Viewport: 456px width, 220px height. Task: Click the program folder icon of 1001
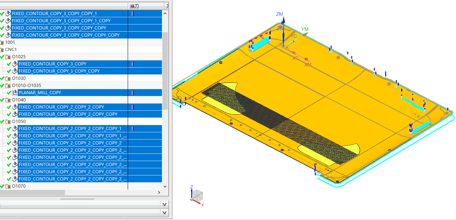[1, 42]
